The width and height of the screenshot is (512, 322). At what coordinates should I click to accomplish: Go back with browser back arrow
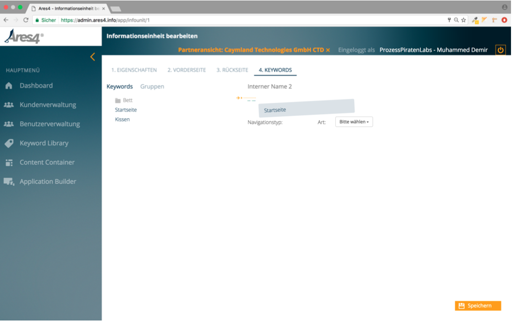point(6,20)
